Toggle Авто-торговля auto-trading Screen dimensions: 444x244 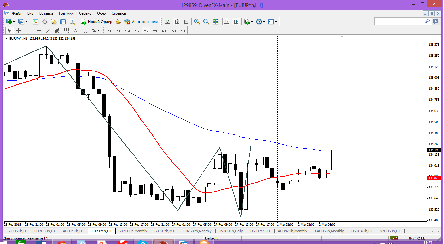click(141, 22)
